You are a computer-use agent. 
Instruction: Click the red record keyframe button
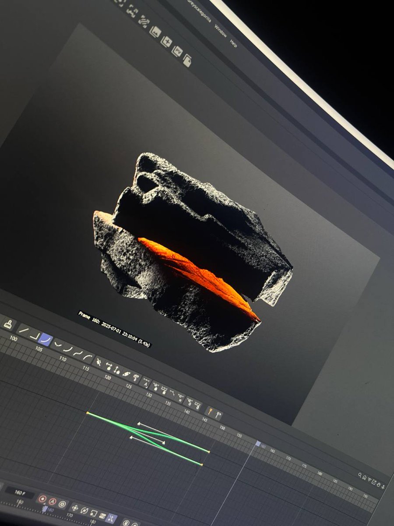point(42,499)
